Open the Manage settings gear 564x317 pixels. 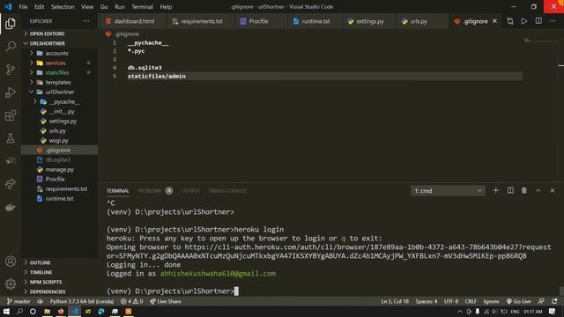(11, 284)
